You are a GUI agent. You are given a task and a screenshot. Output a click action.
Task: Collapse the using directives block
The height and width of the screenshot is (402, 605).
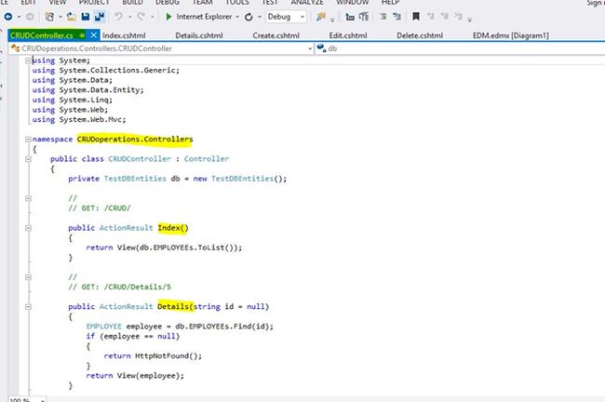pos(28,60)
